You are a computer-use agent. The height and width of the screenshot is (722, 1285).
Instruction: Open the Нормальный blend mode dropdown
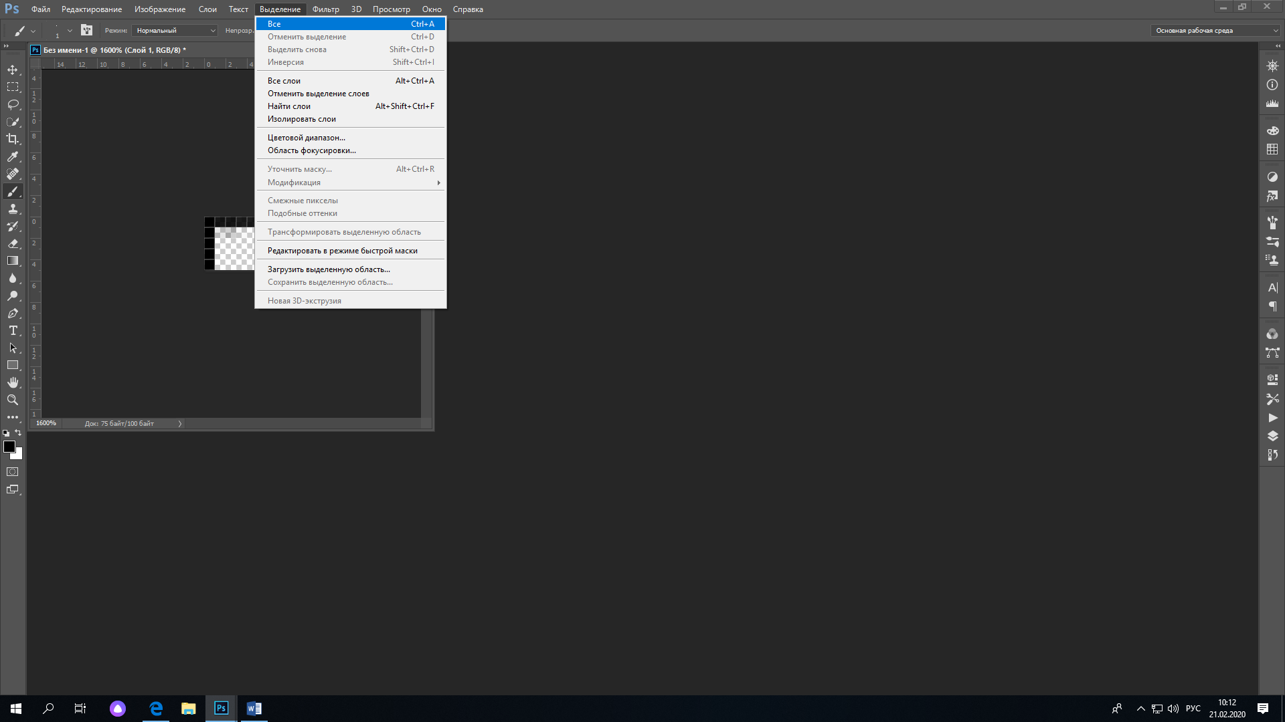[x=175, y=30]
